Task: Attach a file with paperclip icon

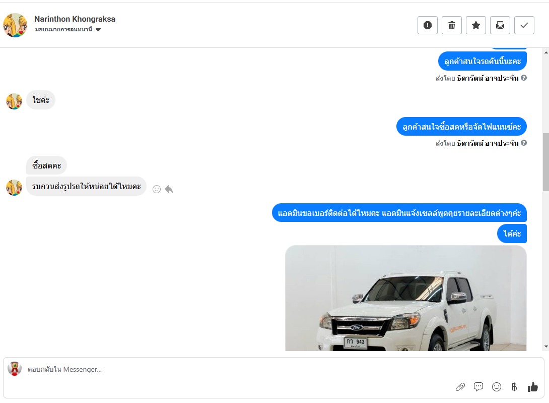Action: 460,387
